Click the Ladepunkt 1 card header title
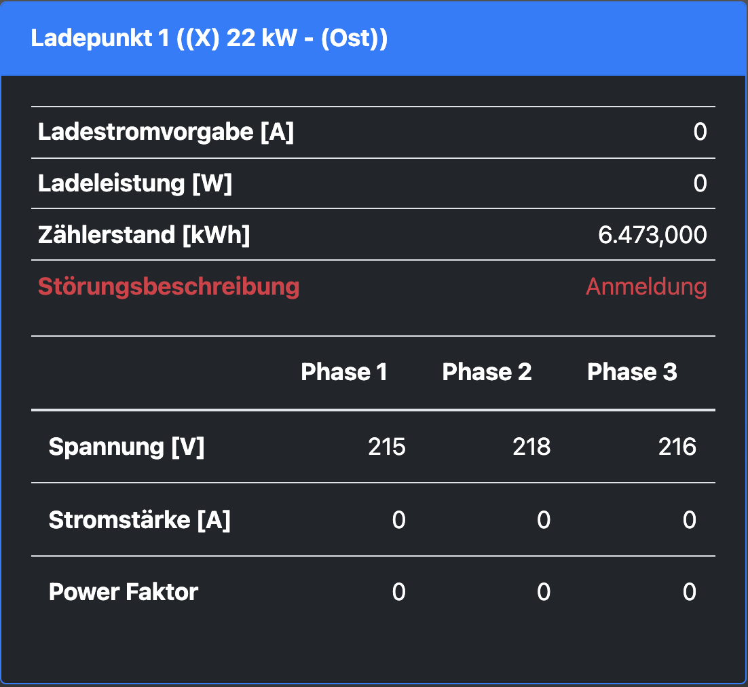Screen dimensions: 748x687 click(x=209, y=38)
